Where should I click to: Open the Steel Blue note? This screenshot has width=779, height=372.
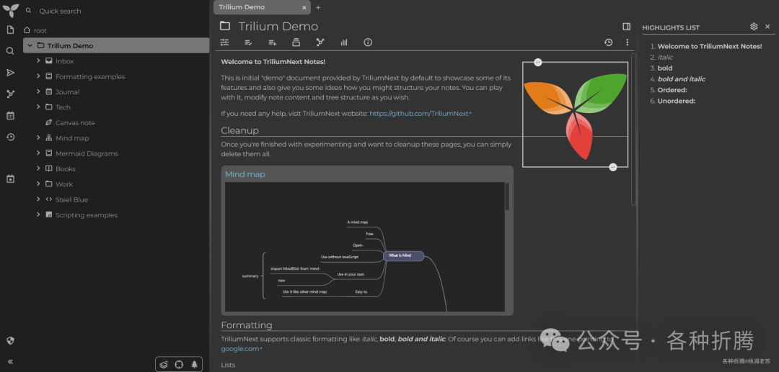(x=71, y=199)
